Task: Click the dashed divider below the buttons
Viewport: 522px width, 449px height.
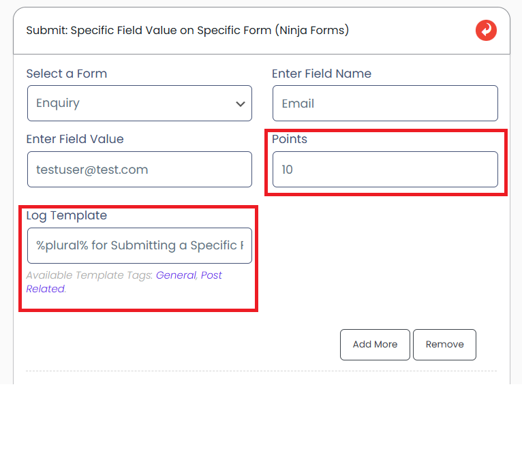Action: click(261, 371)
